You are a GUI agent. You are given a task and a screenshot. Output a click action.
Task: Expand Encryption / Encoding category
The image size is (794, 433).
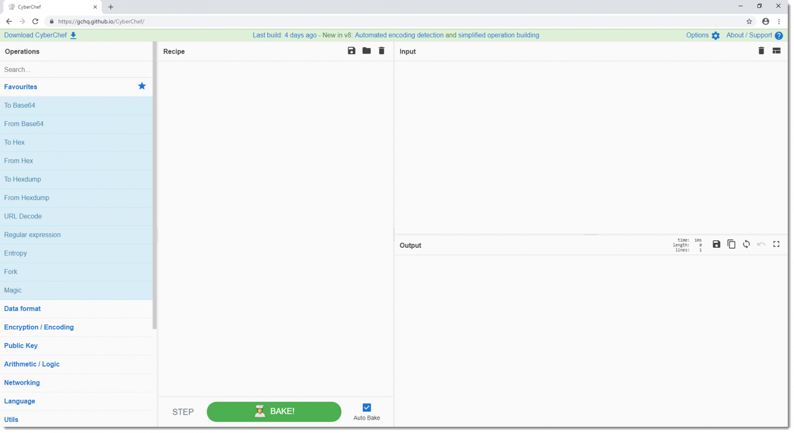click(x=76, y=327)
